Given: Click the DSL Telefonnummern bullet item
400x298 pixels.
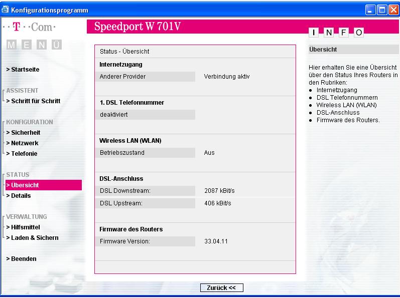Looking at the screenshot, I should [347, 98].
